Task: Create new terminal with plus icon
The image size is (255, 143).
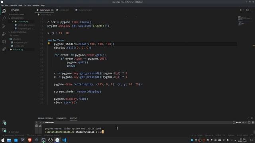Action: (x=243, y=123)
